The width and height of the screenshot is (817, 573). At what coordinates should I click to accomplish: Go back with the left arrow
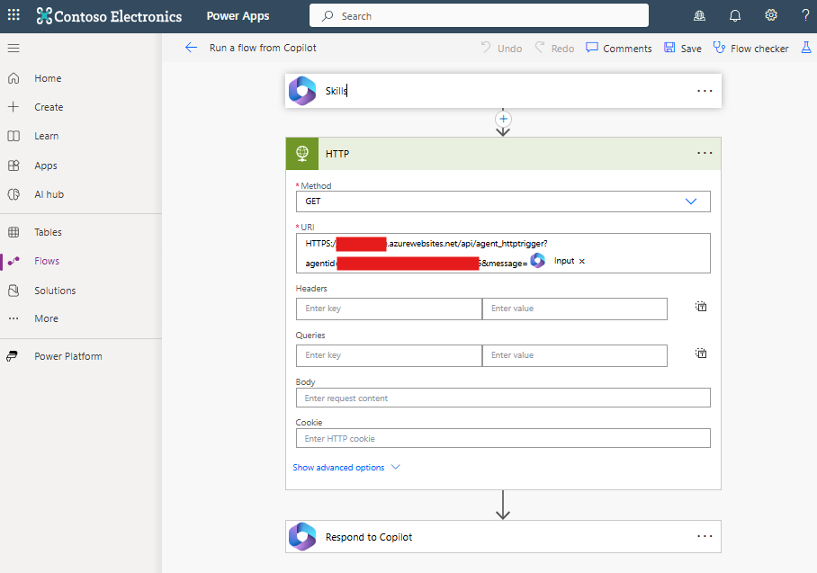pyautogui.click(x=192, y=48)
